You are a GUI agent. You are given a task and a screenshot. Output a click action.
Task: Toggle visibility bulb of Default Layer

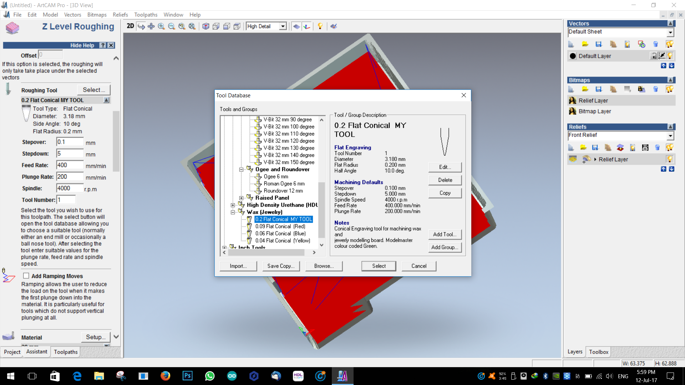[x=670, y=56]
